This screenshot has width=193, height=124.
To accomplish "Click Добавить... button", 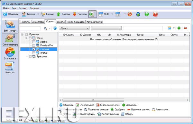I will click(x=130, y=105).
